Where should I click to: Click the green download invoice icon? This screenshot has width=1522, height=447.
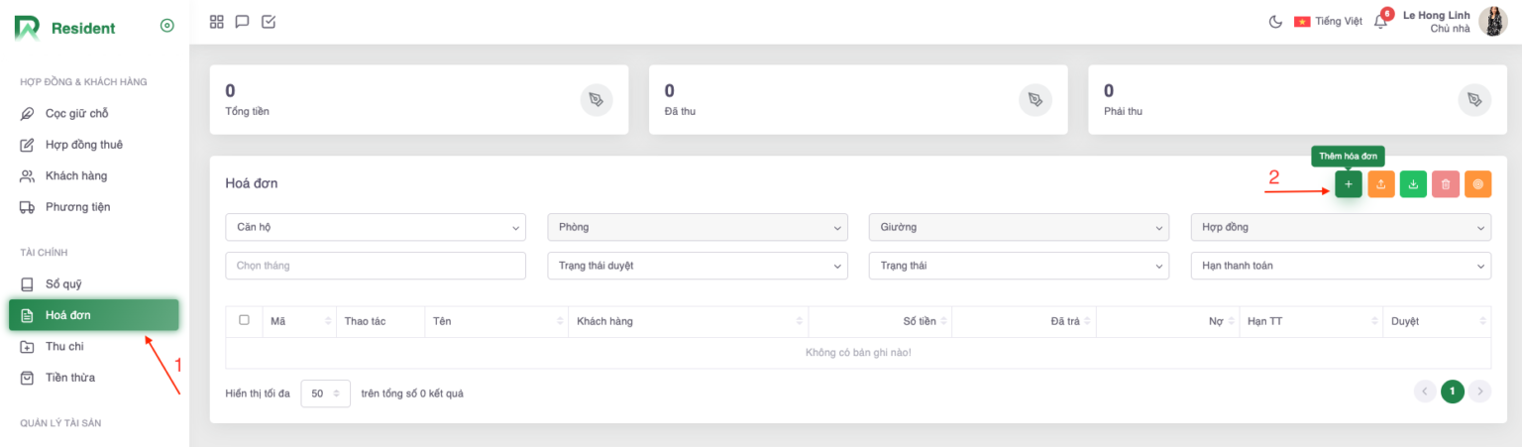pos(1413,184)
